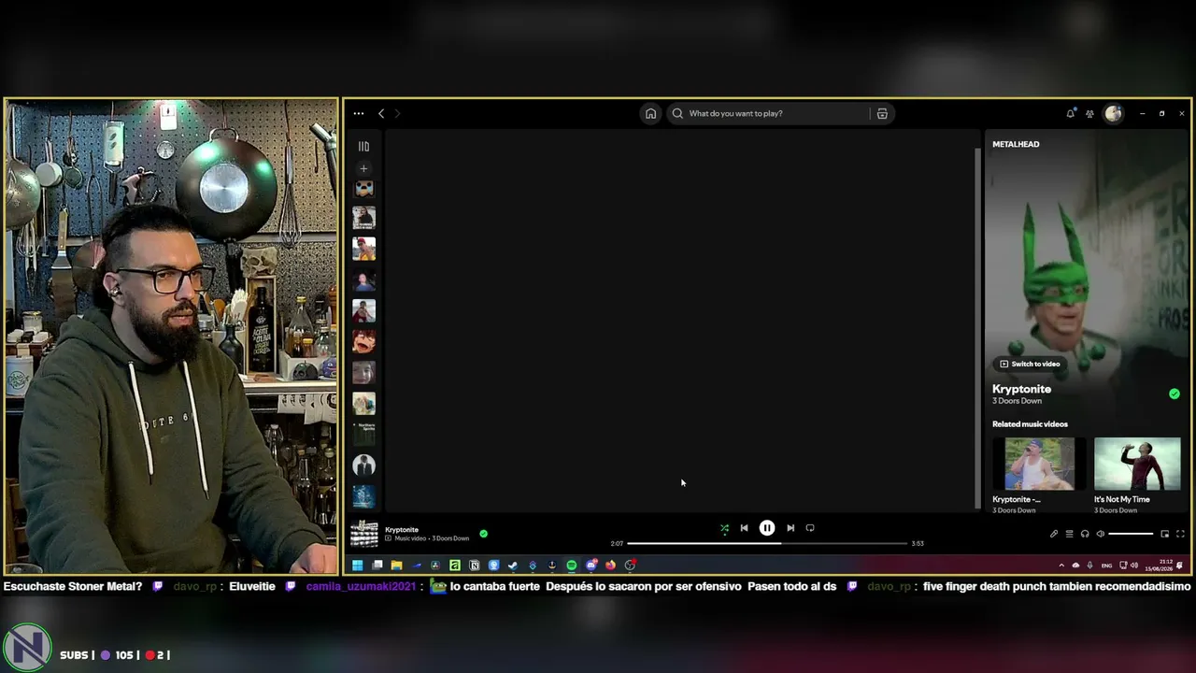The height and width of the screenshot is (673, 1196).
Task: Open the Friend Activity icon
Action: coord(1089,114)
